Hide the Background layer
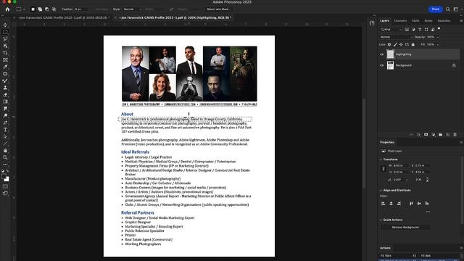This screenshot has height=261, width=464. [382, 65]
